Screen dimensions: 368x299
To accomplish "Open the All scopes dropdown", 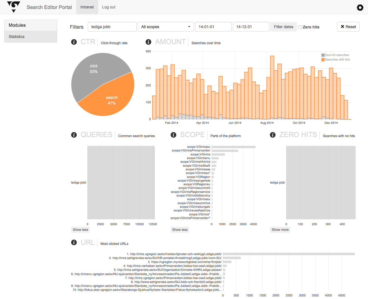I will pyautogui.click(x=166, y=27).
